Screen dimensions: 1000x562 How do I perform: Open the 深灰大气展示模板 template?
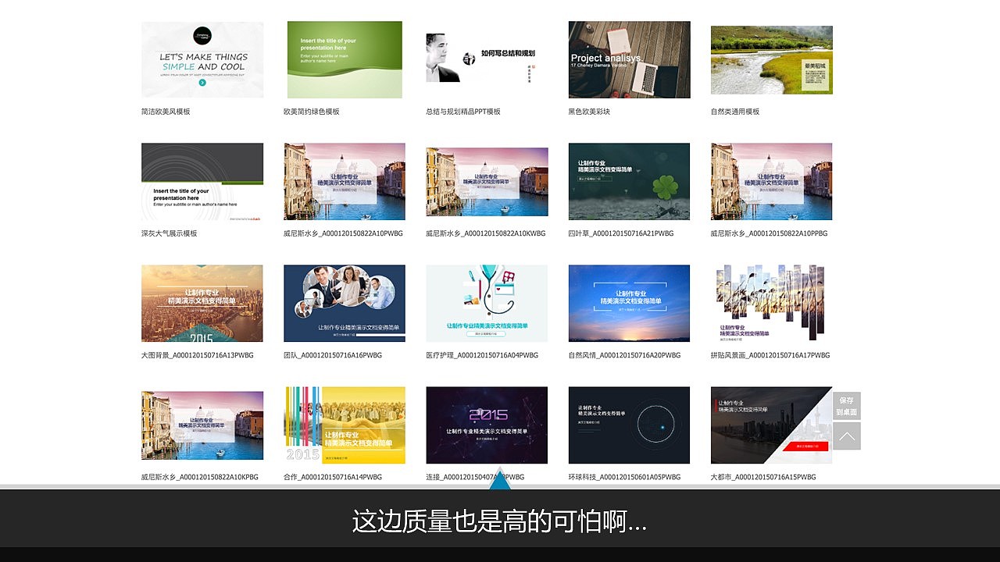(x=202, y=181)
